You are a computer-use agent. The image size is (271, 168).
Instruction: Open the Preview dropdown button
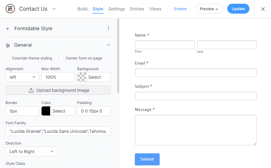pos(209,9)
